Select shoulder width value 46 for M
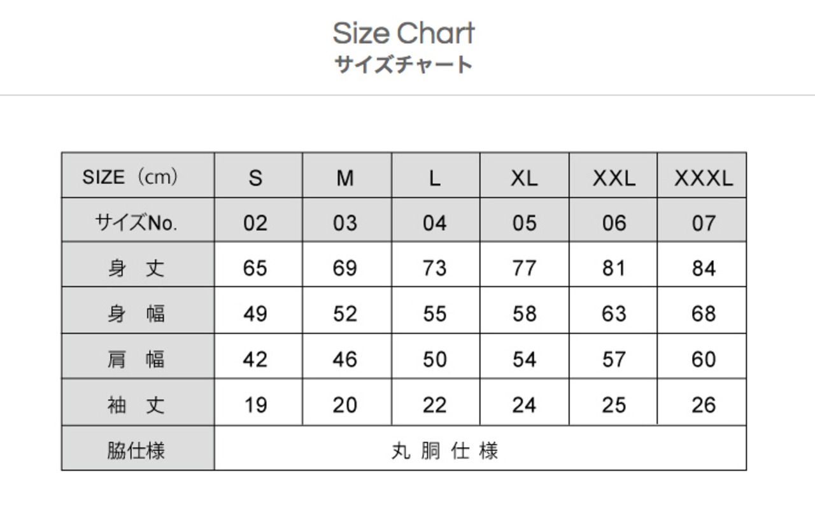 344,360
